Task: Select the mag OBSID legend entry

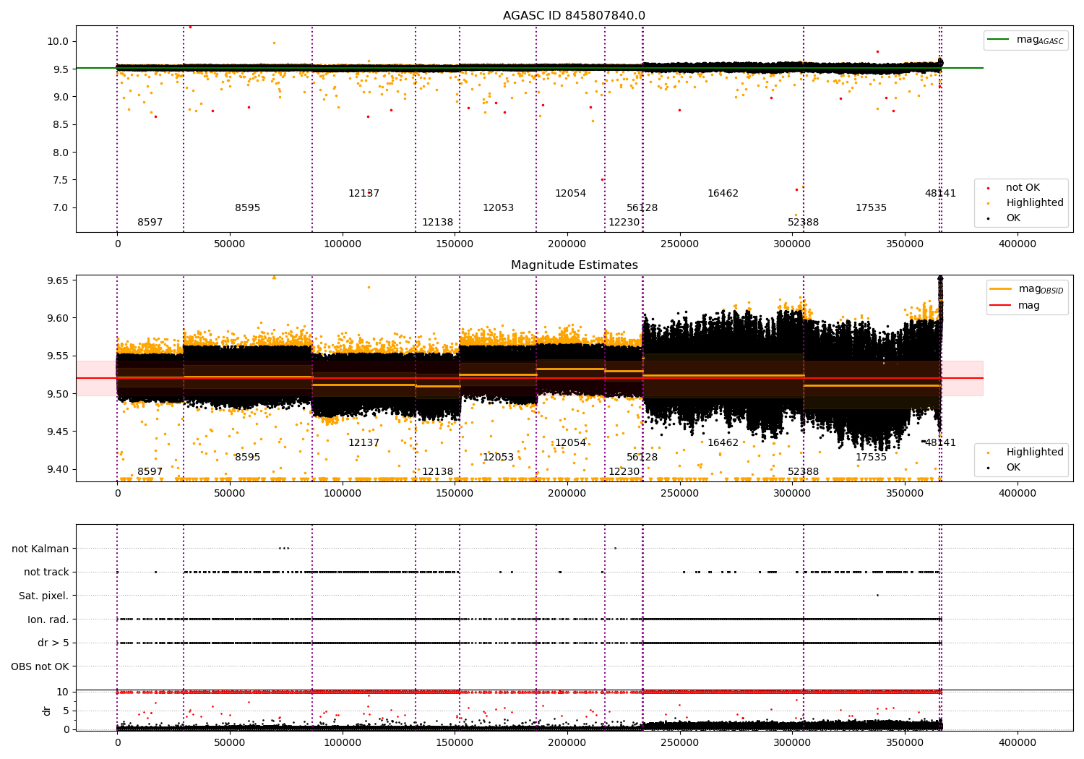Action: 1025,289
